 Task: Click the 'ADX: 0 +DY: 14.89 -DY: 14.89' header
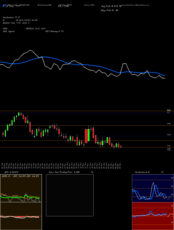[x=20, y=176]
